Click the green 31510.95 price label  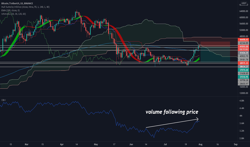click(x=244, y=77)
